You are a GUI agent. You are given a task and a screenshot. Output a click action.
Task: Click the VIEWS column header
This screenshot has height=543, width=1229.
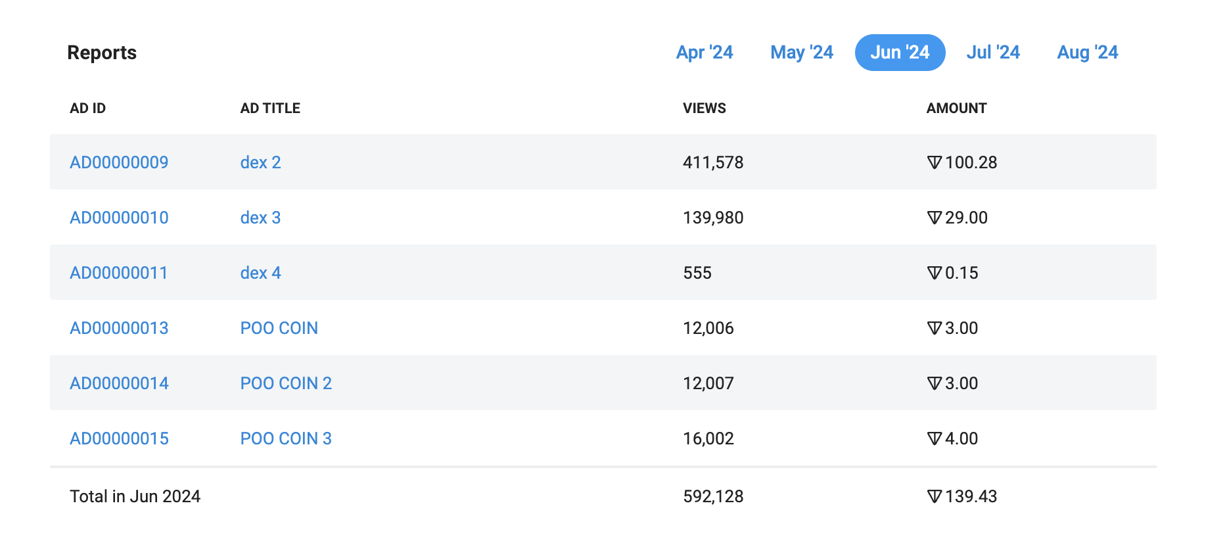coord(704,108)
